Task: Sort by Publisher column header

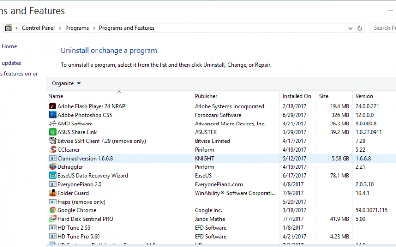Action: 236,96
